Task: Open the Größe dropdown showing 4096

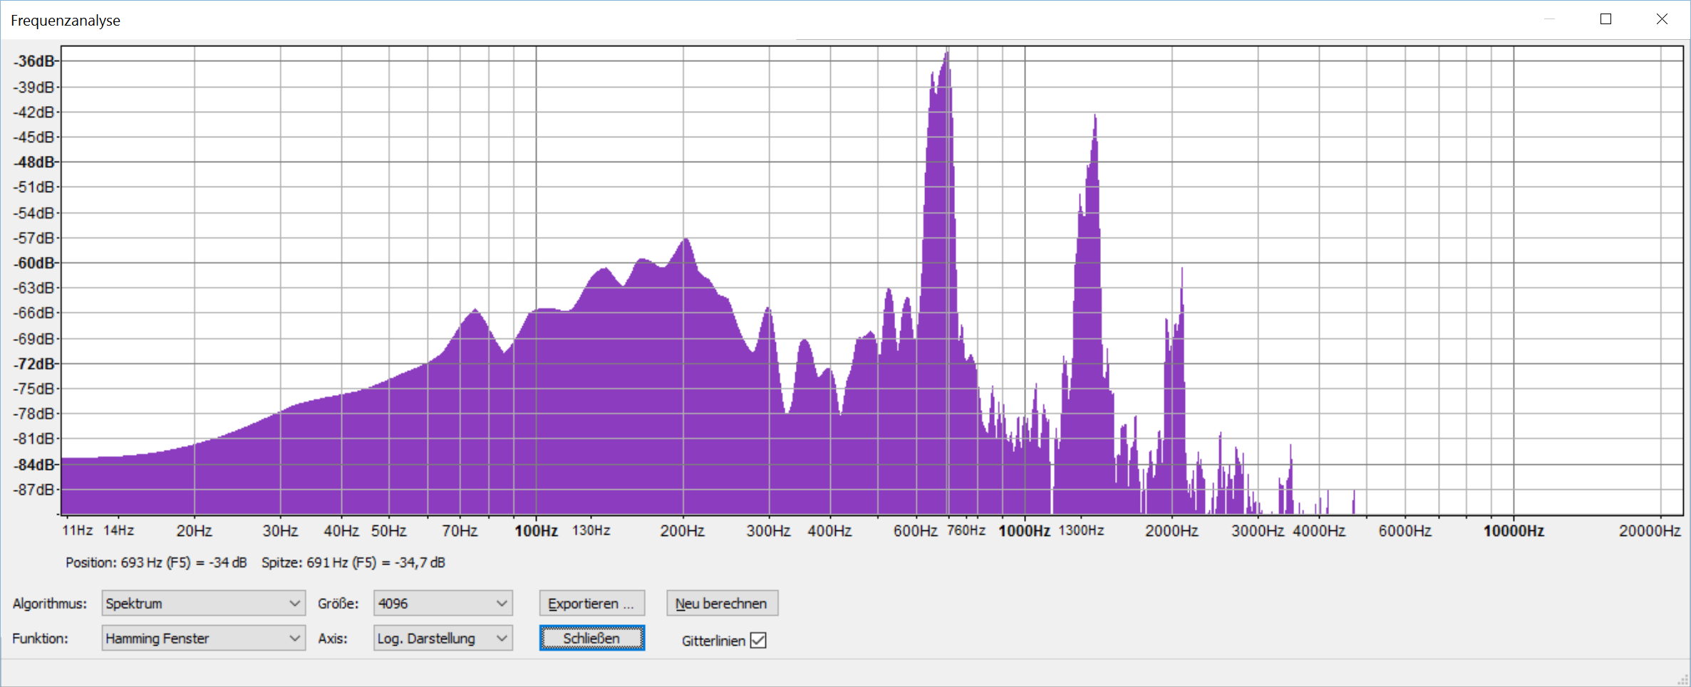Action: 443,603
